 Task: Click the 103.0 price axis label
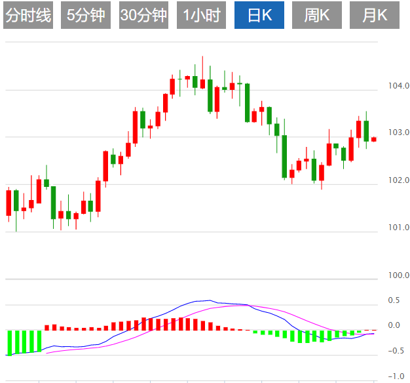pos(399,132)
